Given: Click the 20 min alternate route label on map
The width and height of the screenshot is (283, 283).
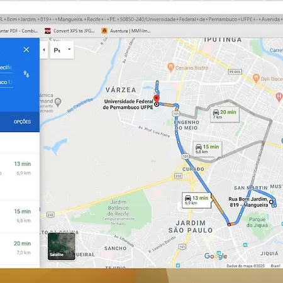Looking at the screenshot, I should point(225,114).
